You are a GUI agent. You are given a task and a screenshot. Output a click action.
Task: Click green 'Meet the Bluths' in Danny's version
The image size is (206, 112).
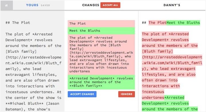point(183,23)
